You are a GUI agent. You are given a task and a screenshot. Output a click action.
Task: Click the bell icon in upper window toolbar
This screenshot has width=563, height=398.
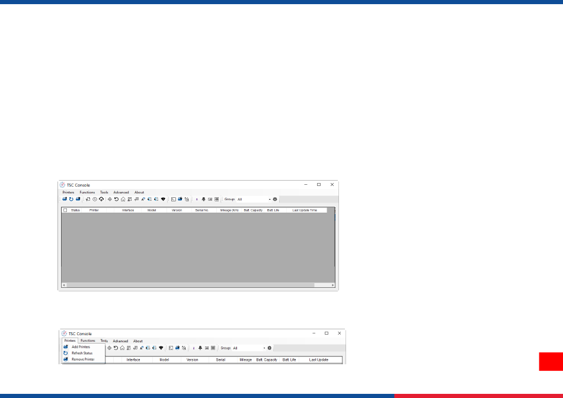[x=203, y=200]
